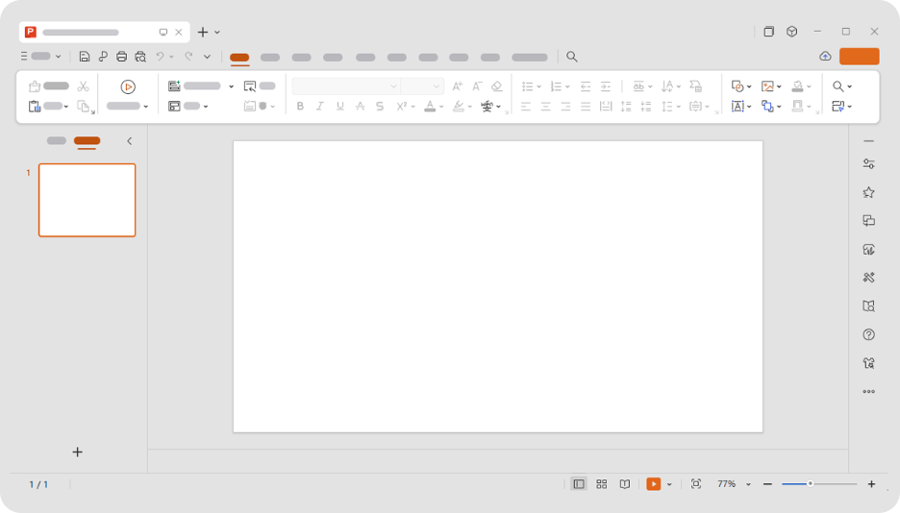Toggle normal view in status bar
Image resolution: width=900 pixels, height=513 pixels.
[579, 484]
